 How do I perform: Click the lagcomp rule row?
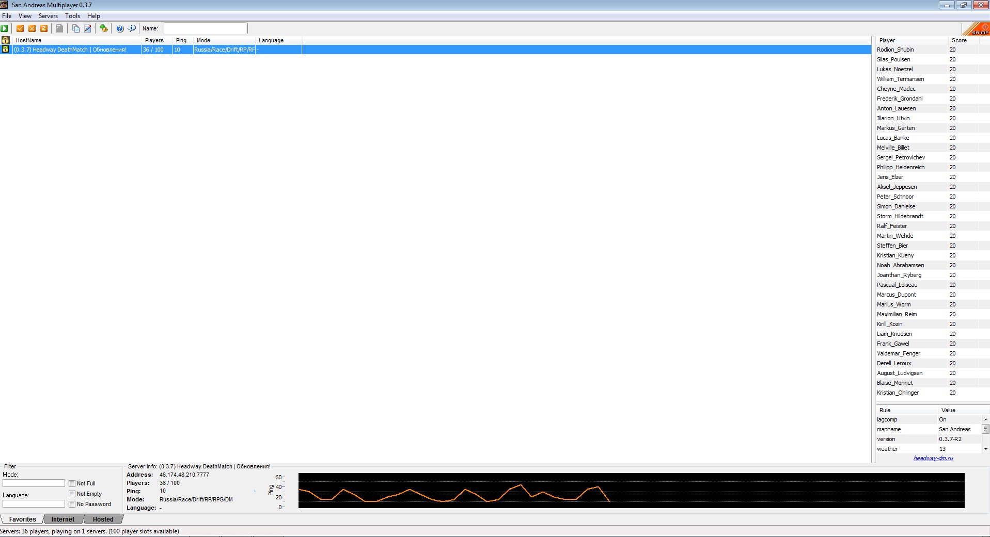click(929, 419)
